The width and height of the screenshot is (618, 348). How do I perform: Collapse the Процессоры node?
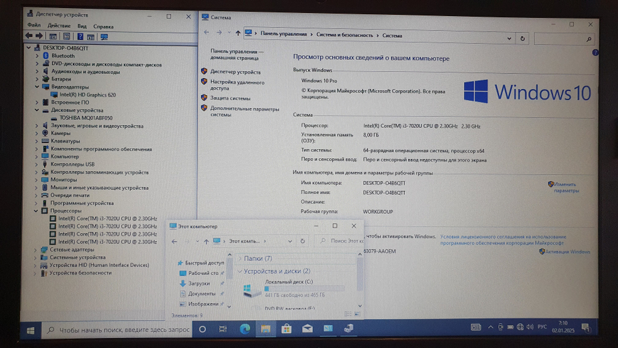pyautogui.click(x=36, y=211)
